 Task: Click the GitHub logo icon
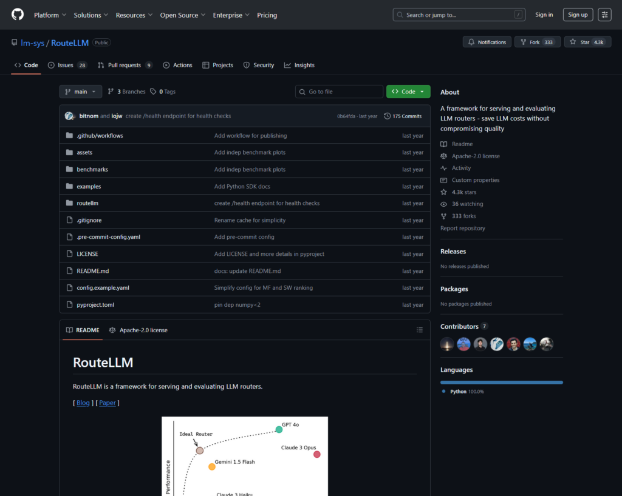point(17,15)
